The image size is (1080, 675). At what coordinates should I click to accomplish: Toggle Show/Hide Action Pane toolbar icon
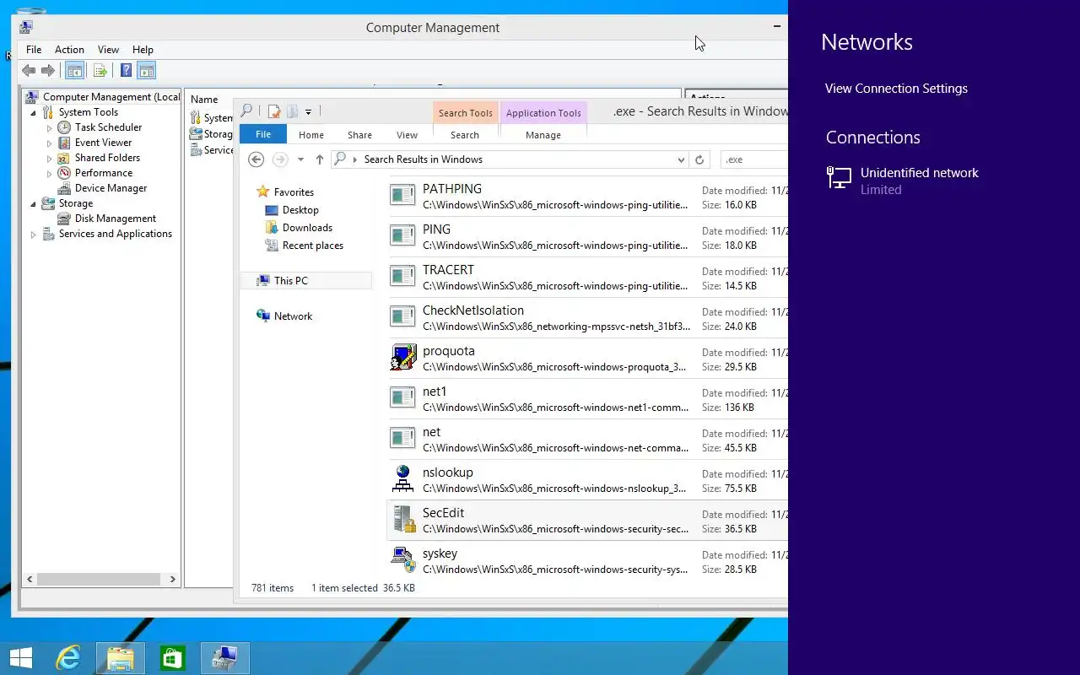147,71
